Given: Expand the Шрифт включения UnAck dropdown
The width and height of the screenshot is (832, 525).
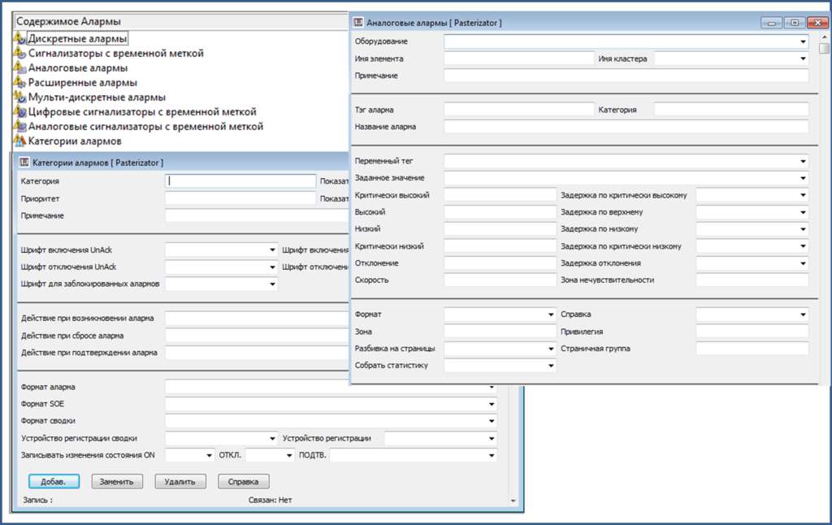Looking at the screenshot, I should pos(272,250).
